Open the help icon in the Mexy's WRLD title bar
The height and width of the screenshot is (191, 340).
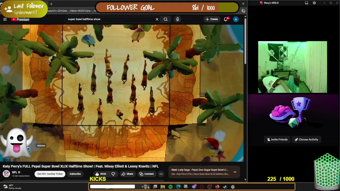314,3
